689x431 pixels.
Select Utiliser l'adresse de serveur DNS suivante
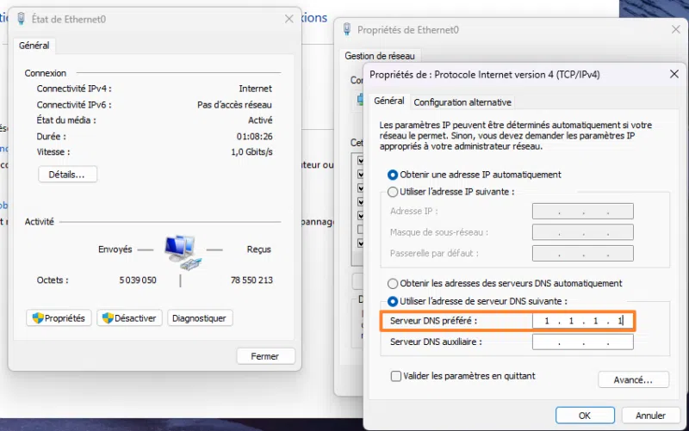point(478,301)
